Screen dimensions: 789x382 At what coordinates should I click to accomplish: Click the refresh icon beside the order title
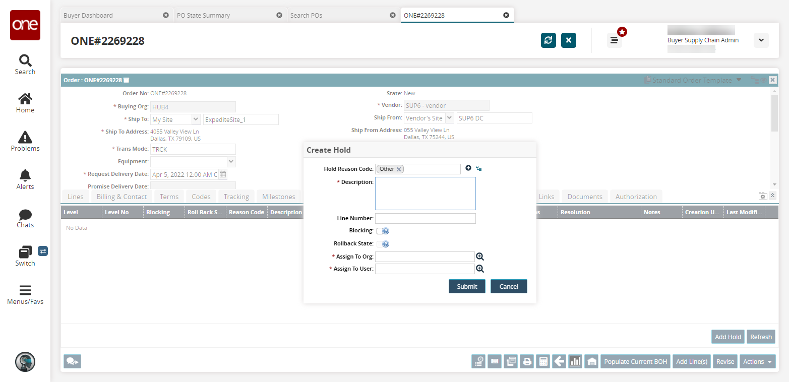point(548,40)
